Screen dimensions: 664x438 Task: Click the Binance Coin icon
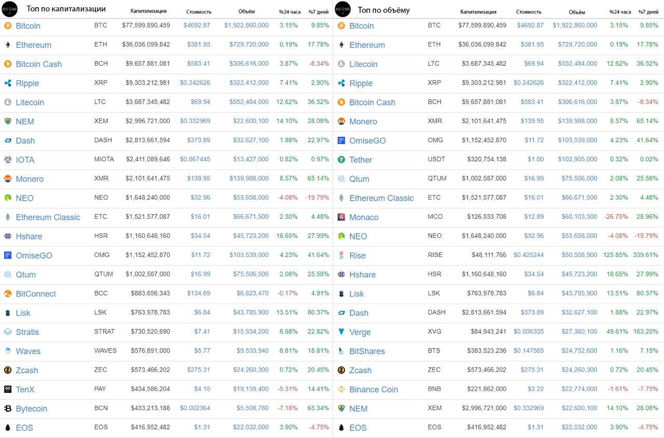(x=341, y=389)
